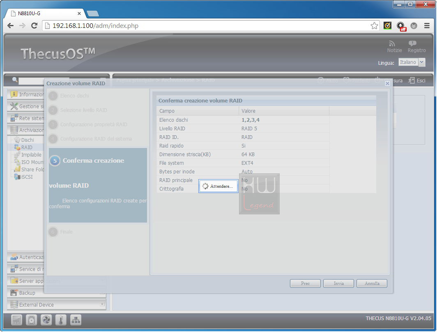Collapse the Archiviazione sidebar section

(x=25, y=130)
